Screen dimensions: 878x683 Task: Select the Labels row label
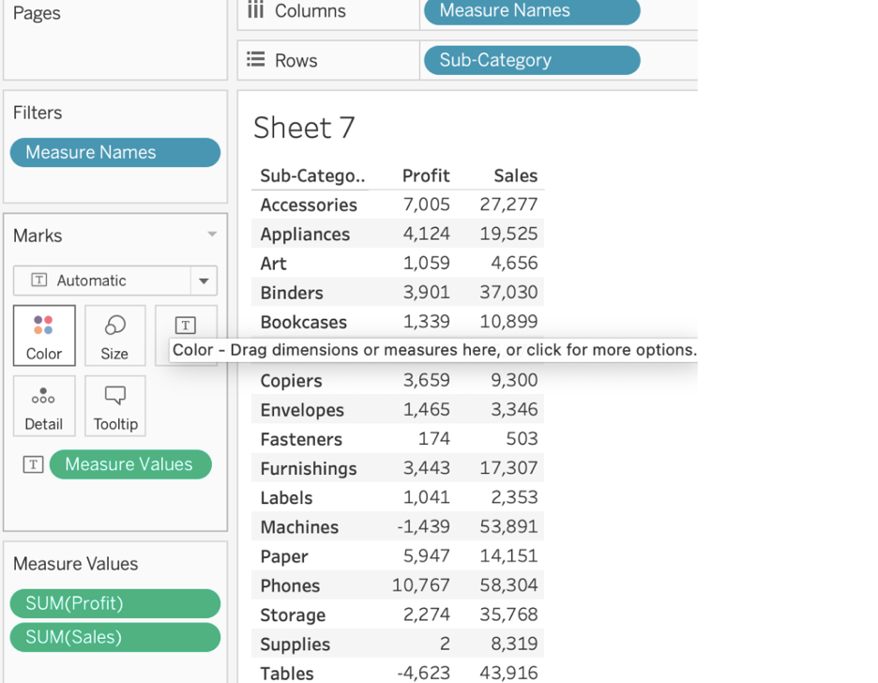pyautogui.click(x=286, y=497)
